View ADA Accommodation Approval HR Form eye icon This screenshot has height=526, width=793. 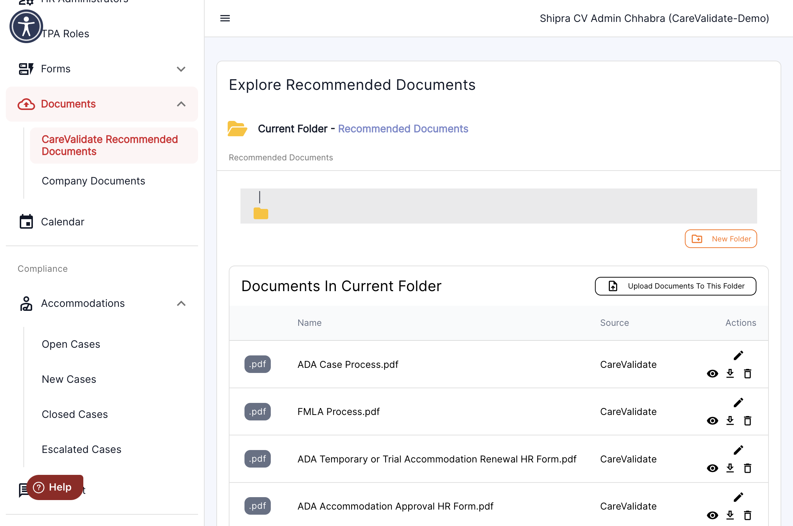[713, 515]
